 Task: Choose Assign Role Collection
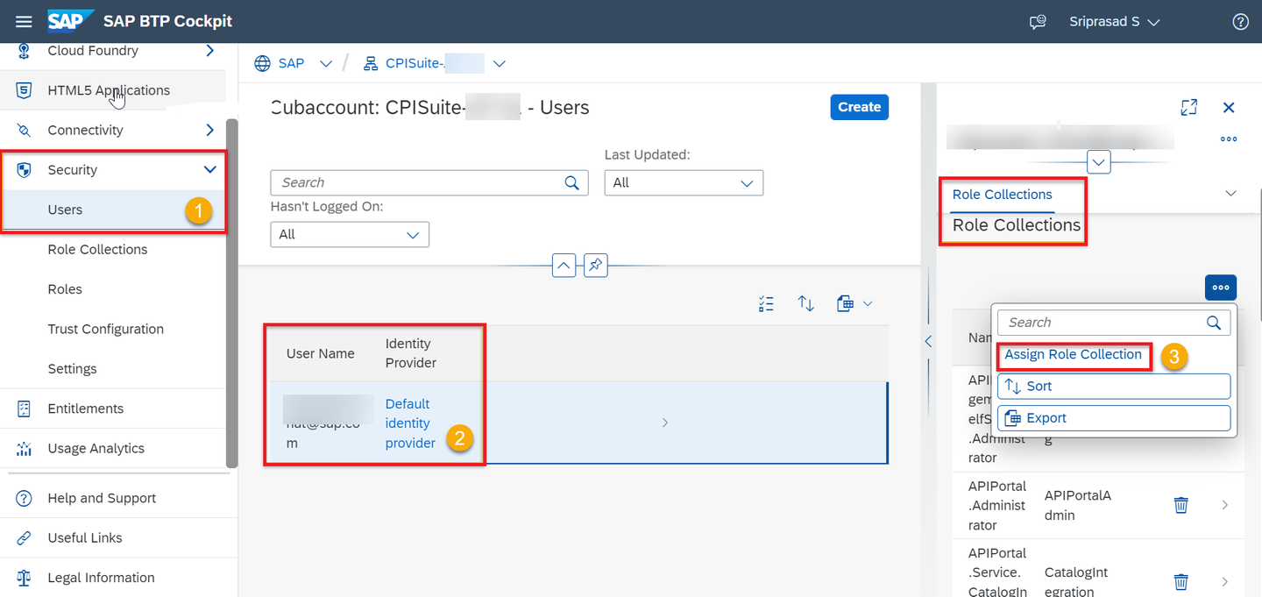pos(1073,354)
